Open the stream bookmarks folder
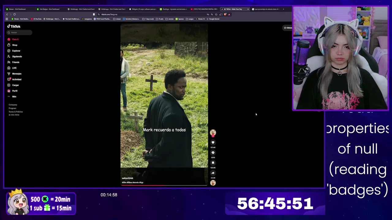The height and width of the screenshot is (220, 392). (117, 19)
